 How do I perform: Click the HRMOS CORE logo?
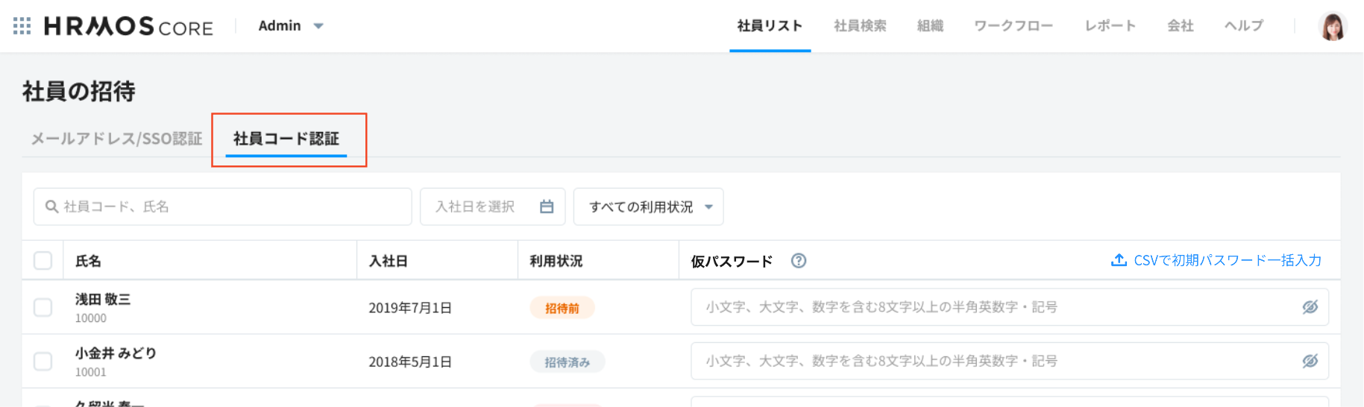tap(128, 27)
